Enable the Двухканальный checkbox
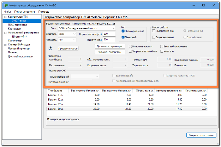The image size is (221, 147). point(154,37)
